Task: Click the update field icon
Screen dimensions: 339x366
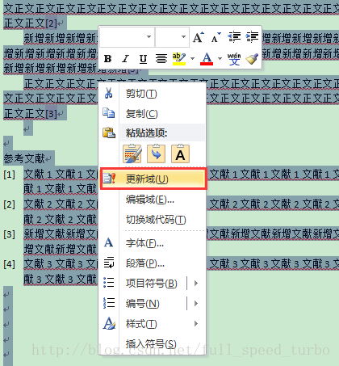Action: click(x=109, y=179)
